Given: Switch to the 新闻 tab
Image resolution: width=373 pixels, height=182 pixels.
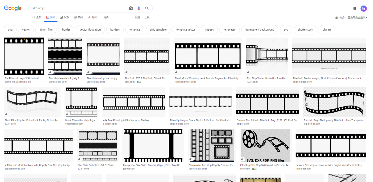Looking at the screenshot, I should 78,17.
